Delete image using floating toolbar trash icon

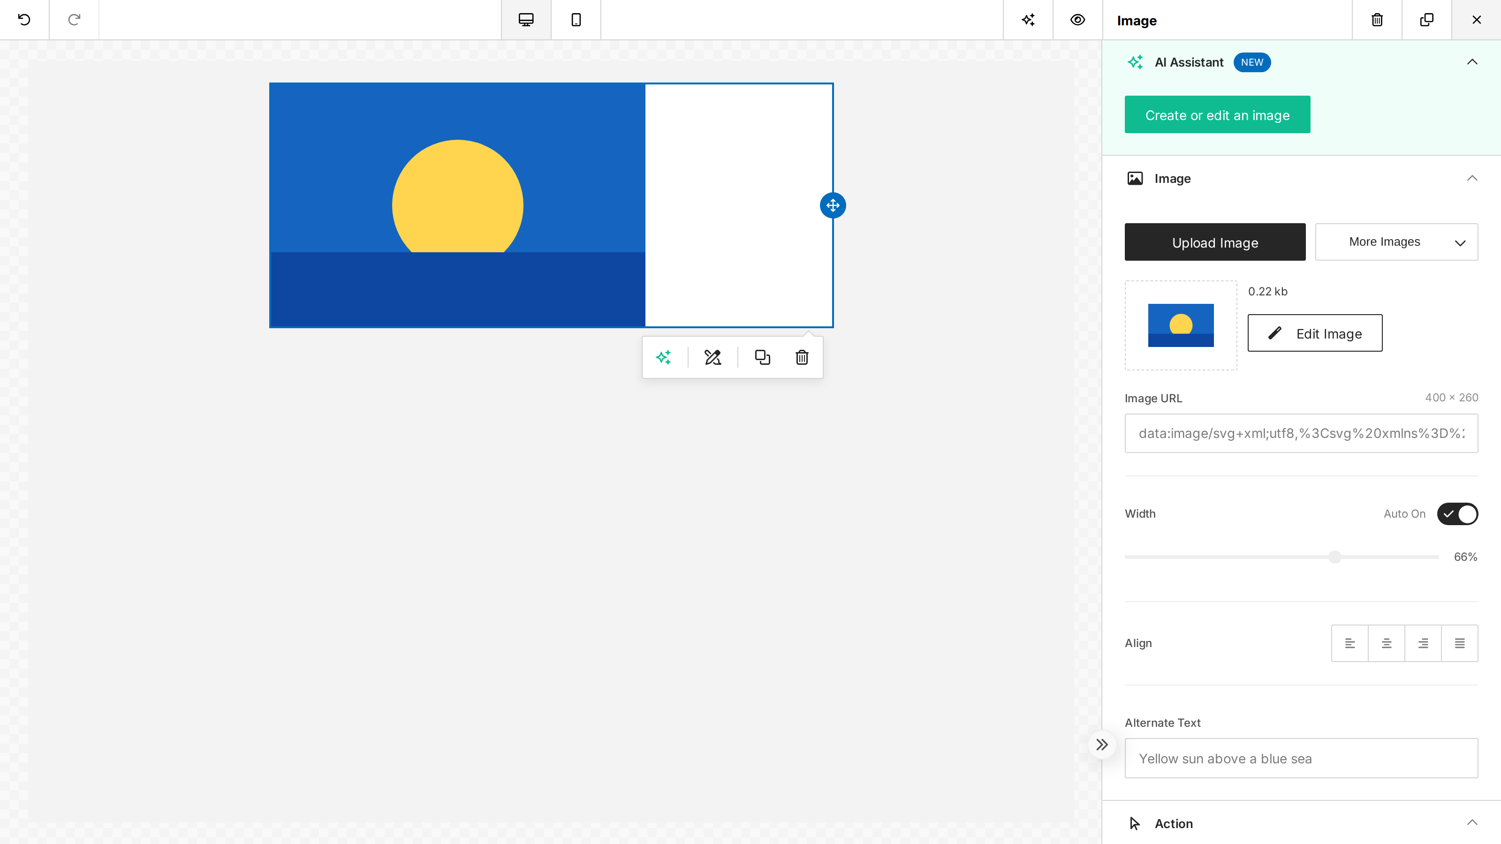pyautogui.click(x=802, y=357)
